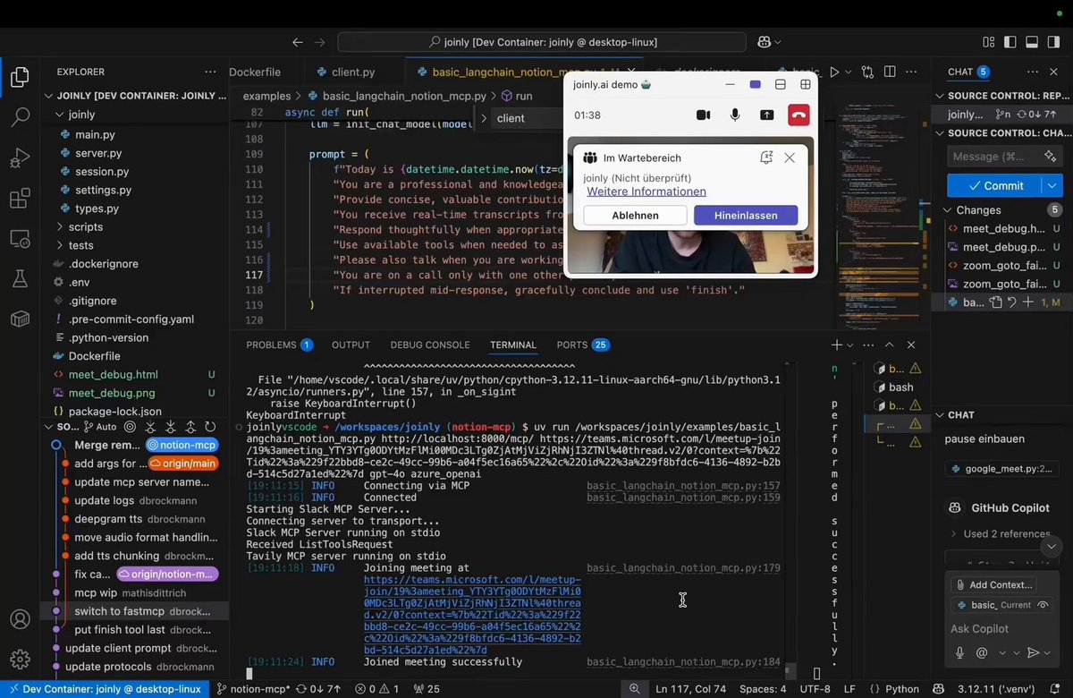Screen dimensions: 1073x698
Task: Decline the participant with Ablehnen
Action: [x=636, y=216]
